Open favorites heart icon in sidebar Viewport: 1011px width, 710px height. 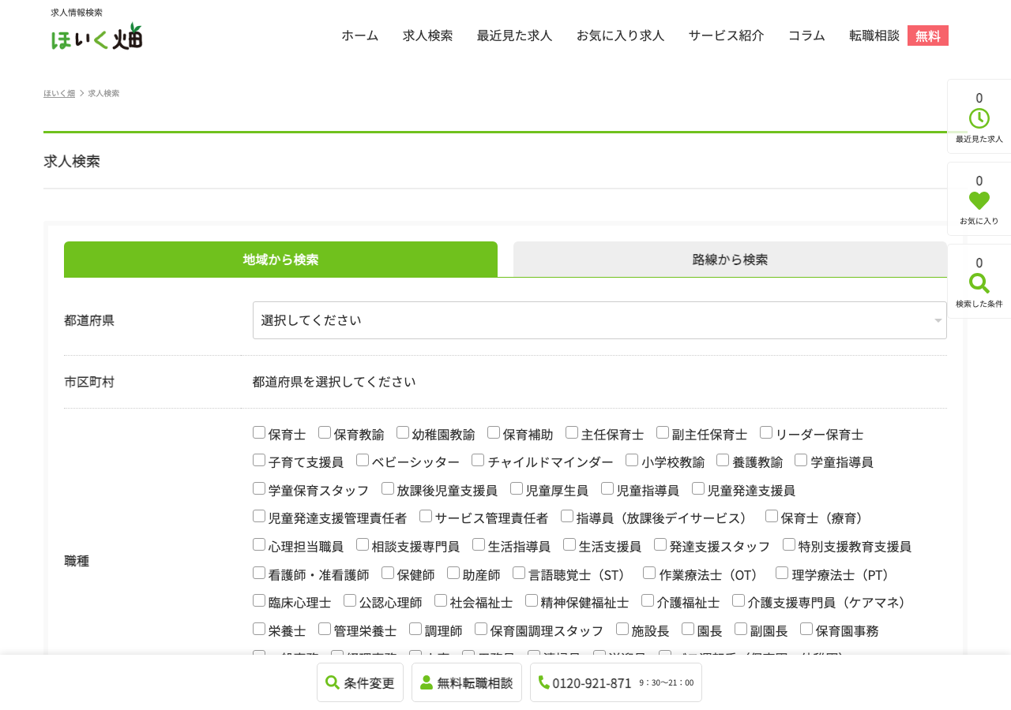pyautogui.click(x=979, y=200)
